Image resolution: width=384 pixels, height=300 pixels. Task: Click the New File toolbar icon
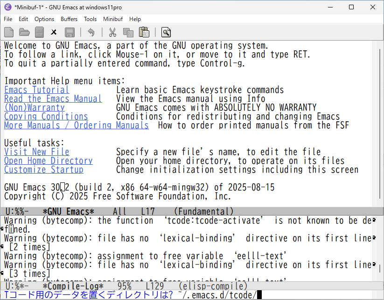coord(9,32)
